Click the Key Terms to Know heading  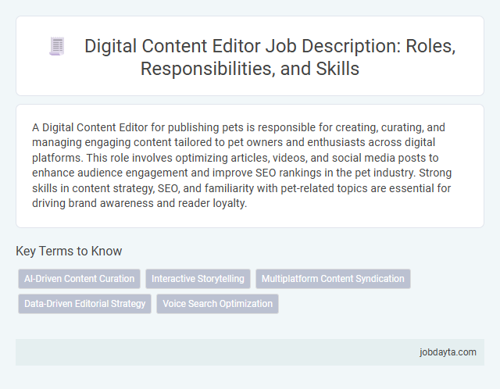tap(69, 251)
